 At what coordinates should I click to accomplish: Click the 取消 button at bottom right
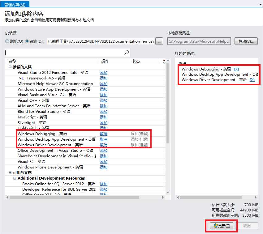point(247,226)
